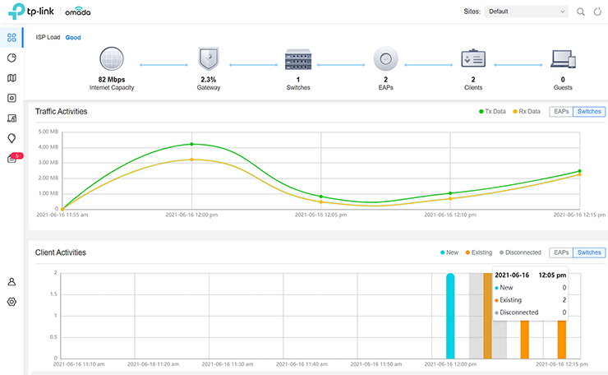Screen dimensions: 608x375
Task: Click the blue New clients bar
Action: click(450, 317)
